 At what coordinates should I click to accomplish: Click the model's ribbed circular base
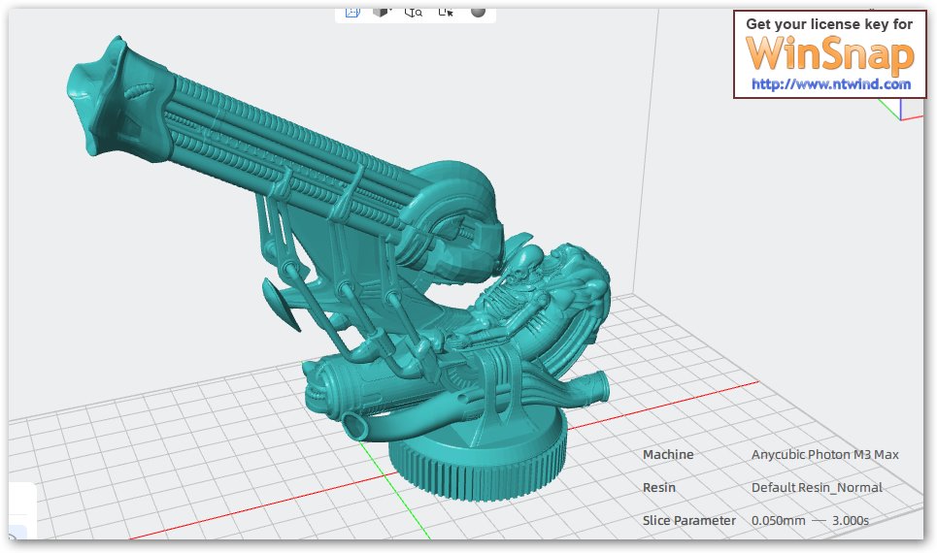pos(477,460)
